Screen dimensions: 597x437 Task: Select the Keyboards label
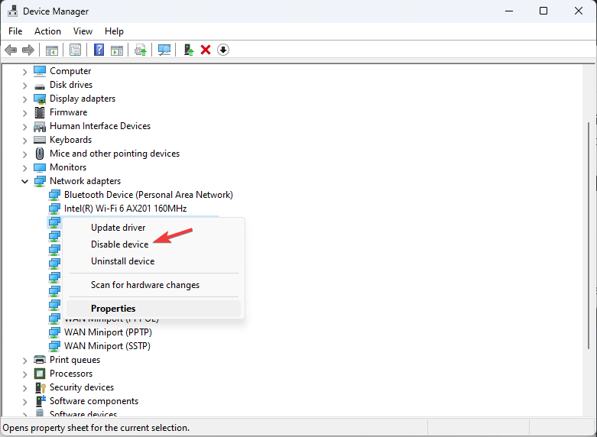pyautogui.click(x=71, y=140)
